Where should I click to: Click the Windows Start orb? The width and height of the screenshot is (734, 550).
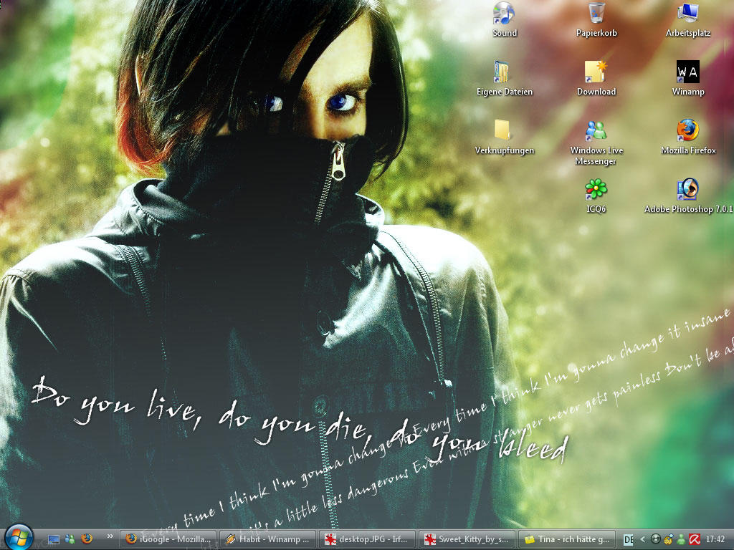pos(19,537)
